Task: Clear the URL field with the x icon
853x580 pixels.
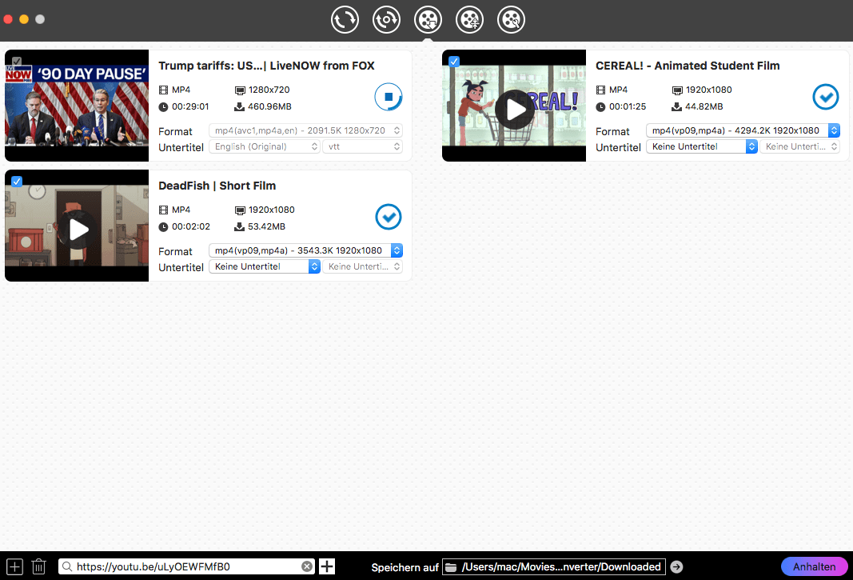Action: click(x=307, y=566)
